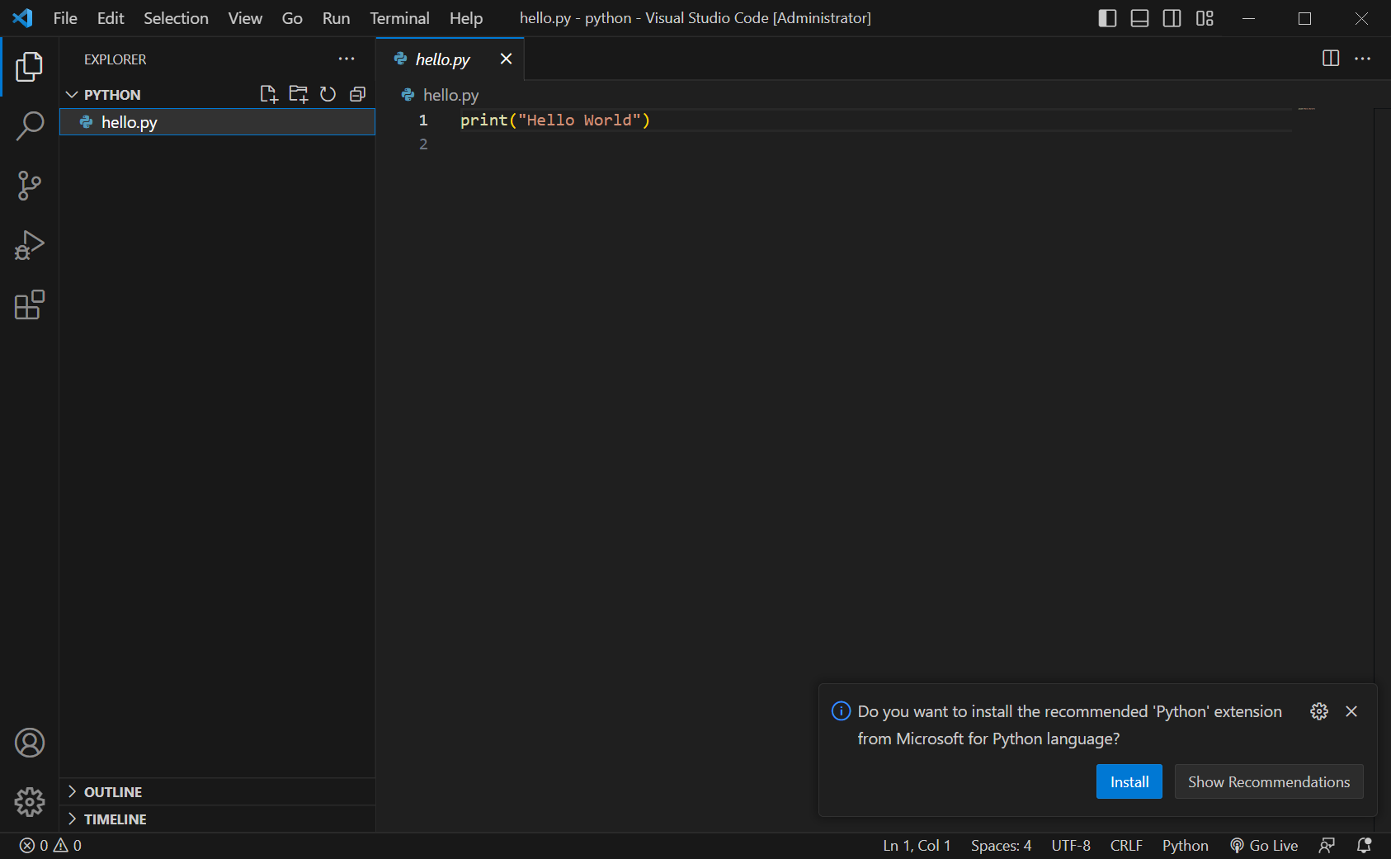Open Go to Line via Ln 1, Col 1
The width and height of the screenshot is (1391, 859).
(x=917, y=845)
